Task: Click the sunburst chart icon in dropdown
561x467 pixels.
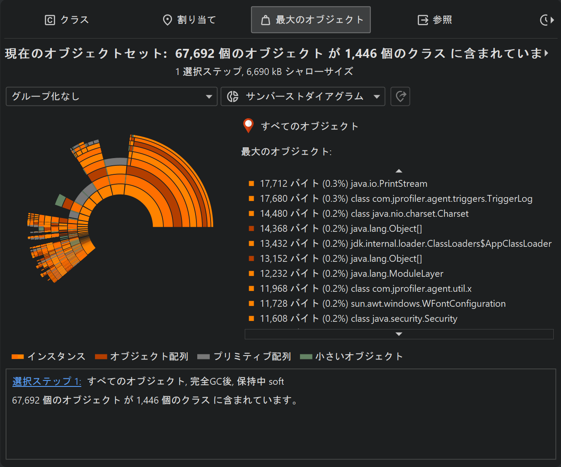Action: 233,96
